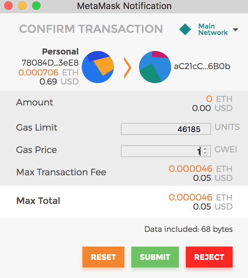Click the orange arrow between accounts
This screenshot has height=278, width=248.
coord(127,68)
